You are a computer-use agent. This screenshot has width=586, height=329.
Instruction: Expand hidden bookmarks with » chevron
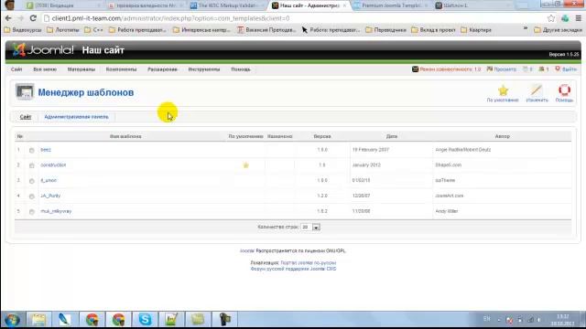coord(525,28)
